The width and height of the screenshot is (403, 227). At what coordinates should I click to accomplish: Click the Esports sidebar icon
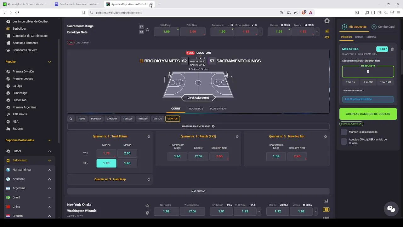[8, 129]
